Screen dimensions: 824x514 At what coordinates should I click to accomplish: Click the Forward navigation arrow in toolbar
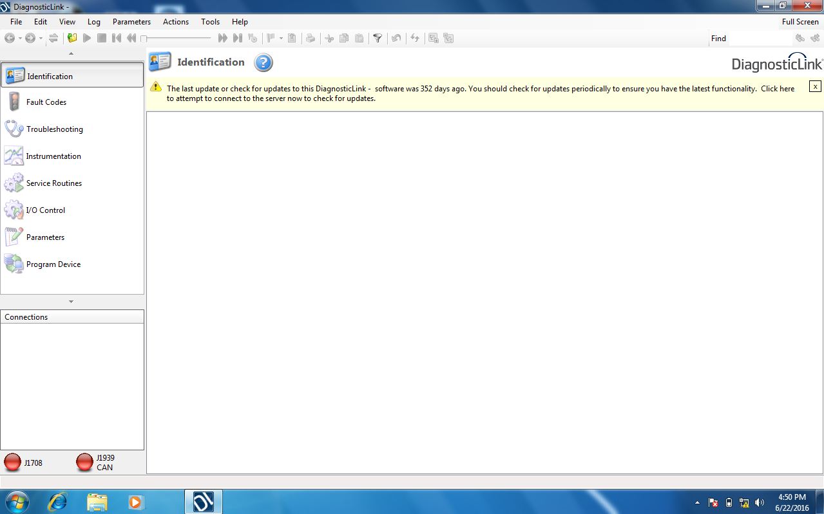(x=30, y=39)
